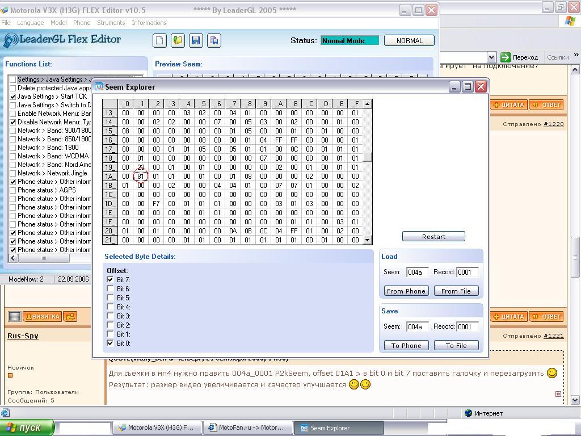Open the Informations menu
581x436 pixels.
149,23
